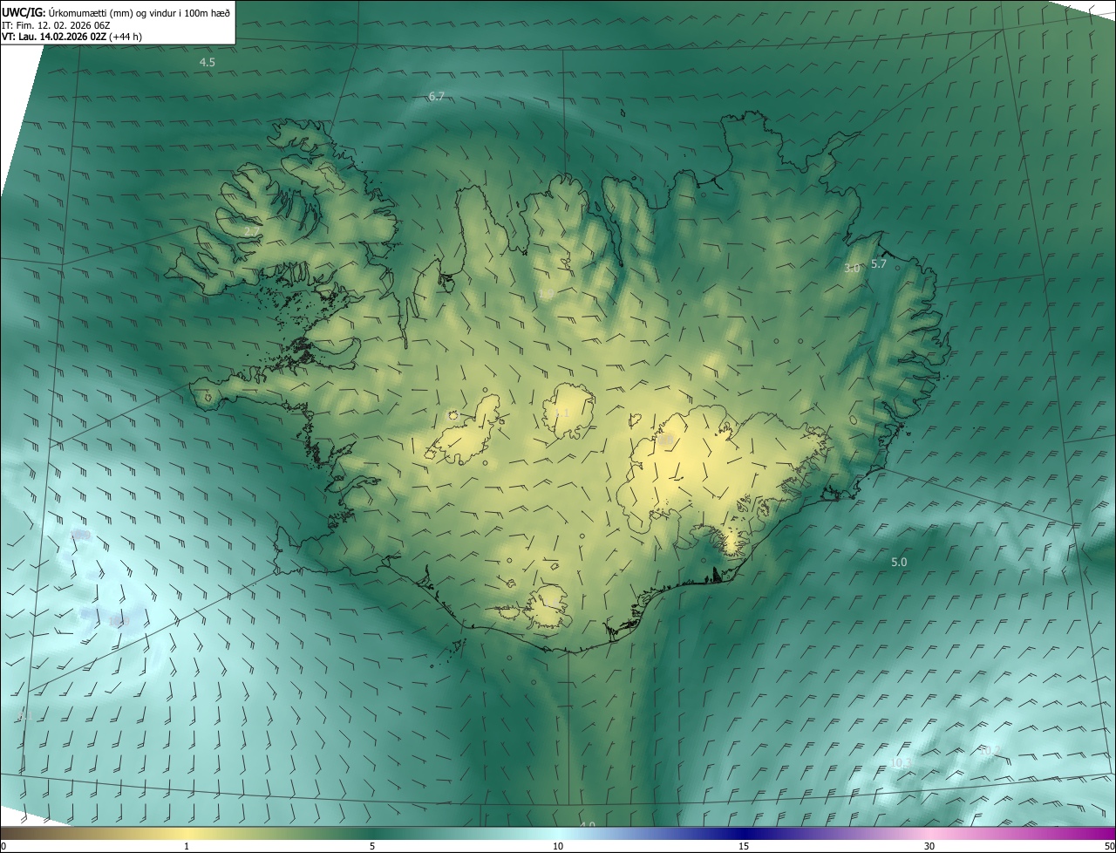Click the "VT: Lau. 14.02.2026 02Z (+44 h)" line
1116x853 pixels.
[72, 37]
